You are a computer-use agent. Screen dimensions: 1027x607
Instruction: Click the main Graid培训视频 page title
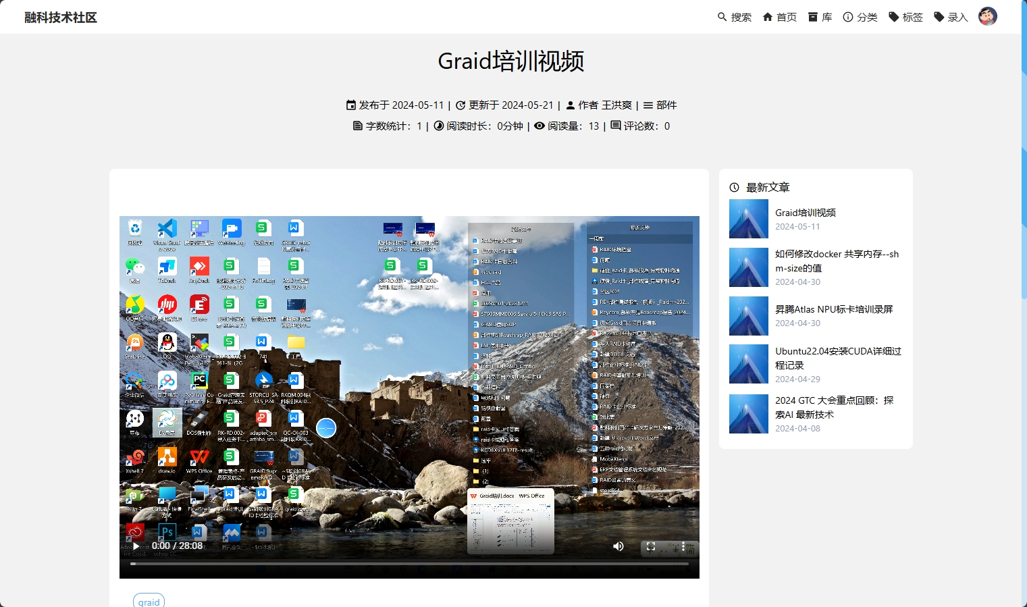[x=511, y=61]
